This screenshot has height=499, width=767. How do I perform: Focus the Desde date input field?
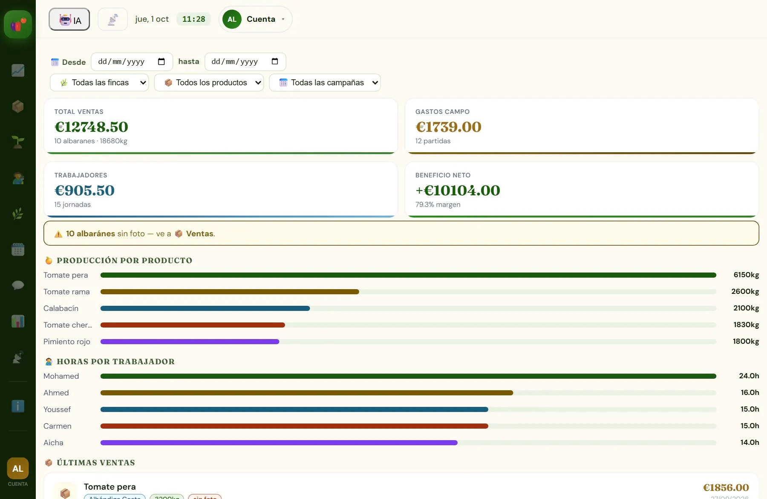(x=132, y=61)
